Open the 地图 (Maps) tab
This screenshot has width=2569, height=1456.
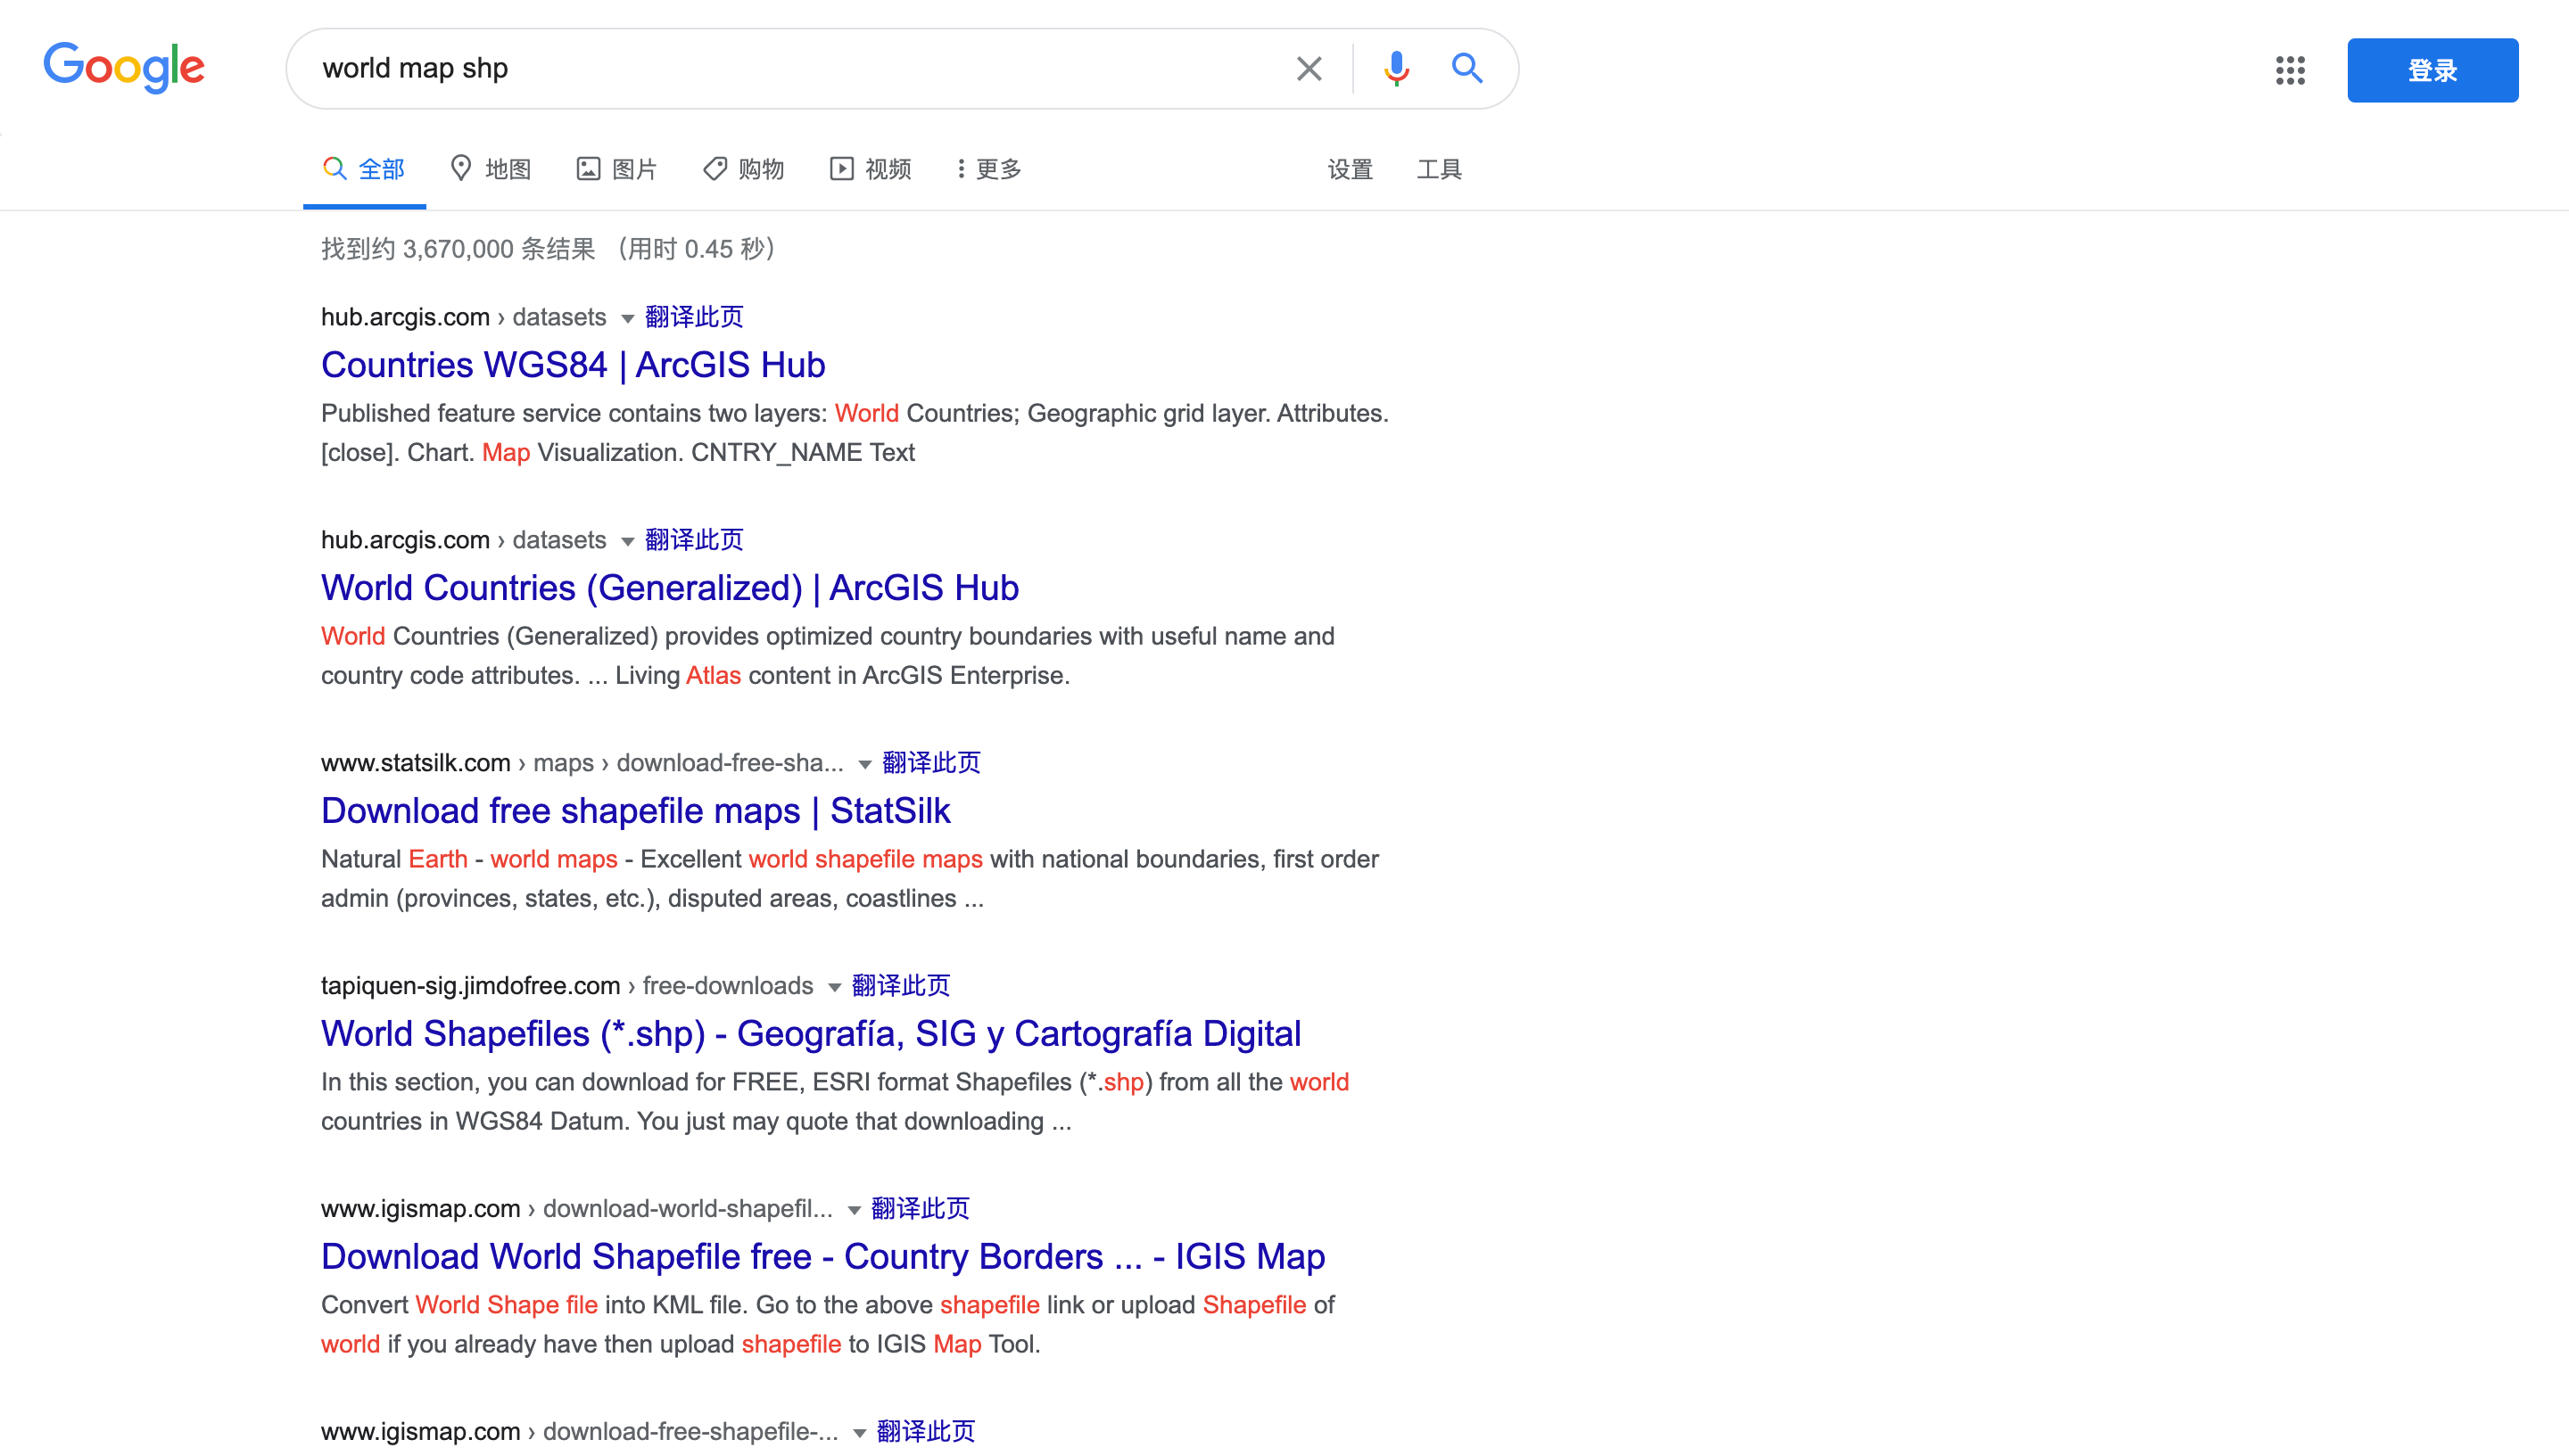click(x=491, y=169)
